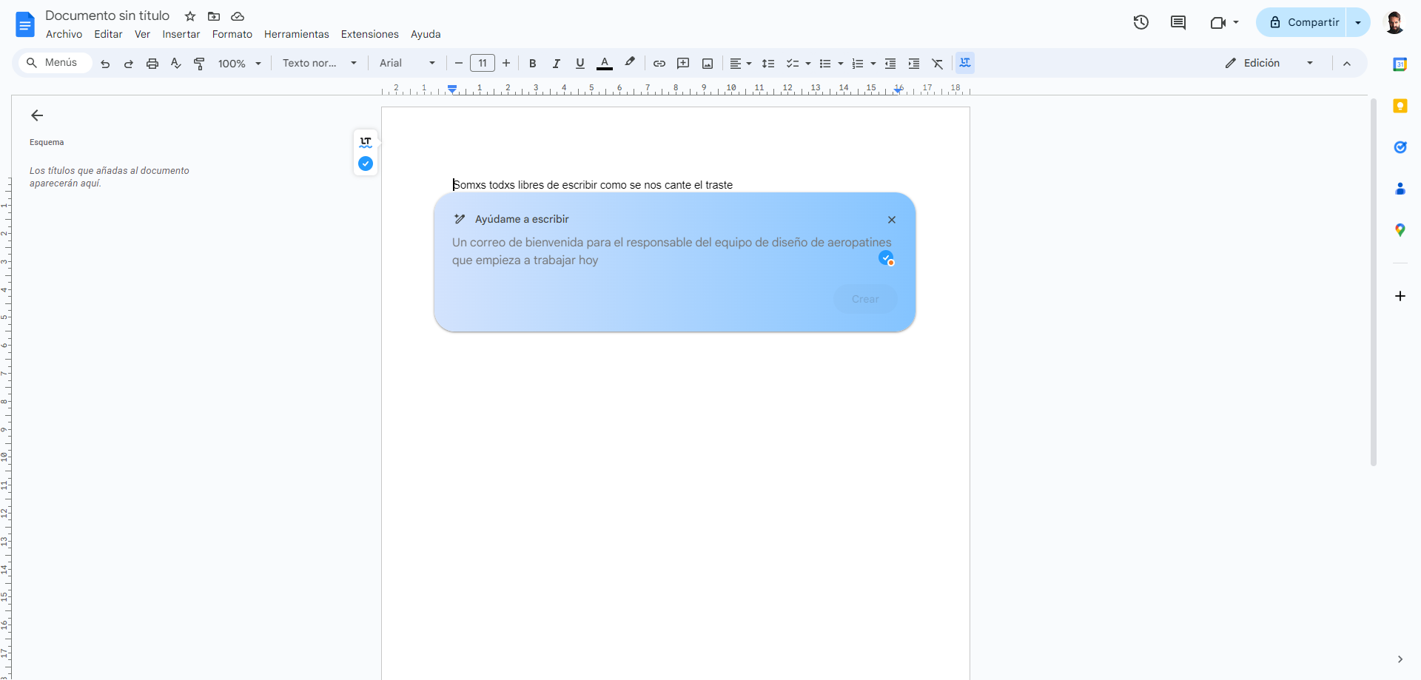Select the spelling check icon
The image size is (1421, 680).
(175, 64)
